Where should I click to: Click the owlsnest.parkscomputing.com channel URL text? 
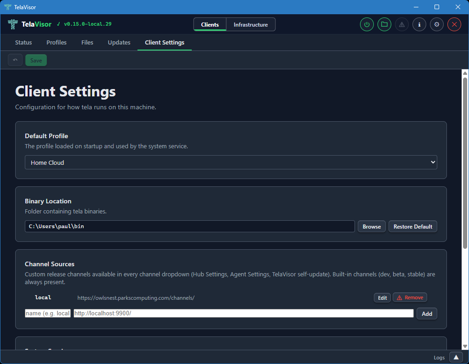[x=136, y=298]
